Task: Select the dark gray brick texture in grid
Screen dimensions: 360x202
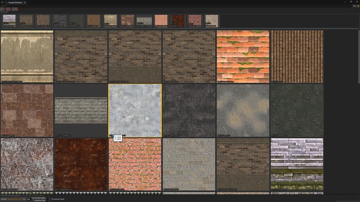Action: pos(189,111)
